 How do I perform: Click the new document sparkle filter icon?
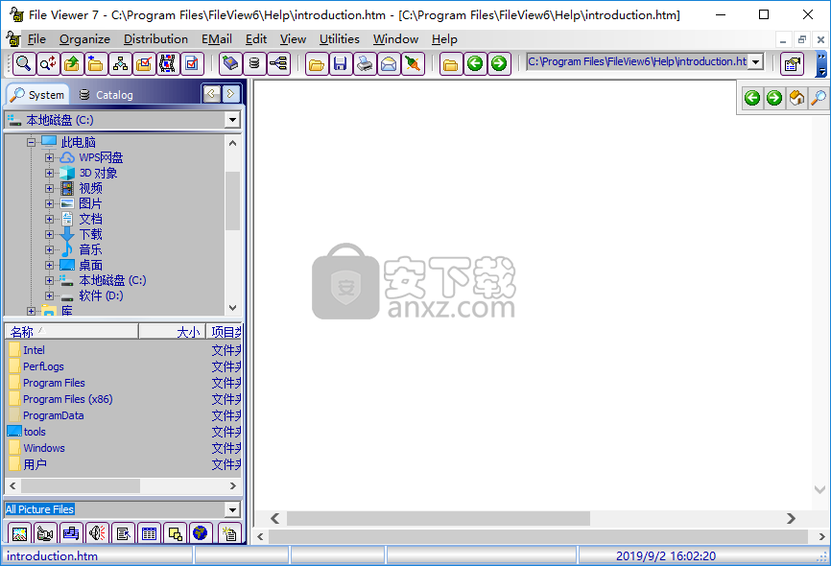coord(229,533)
